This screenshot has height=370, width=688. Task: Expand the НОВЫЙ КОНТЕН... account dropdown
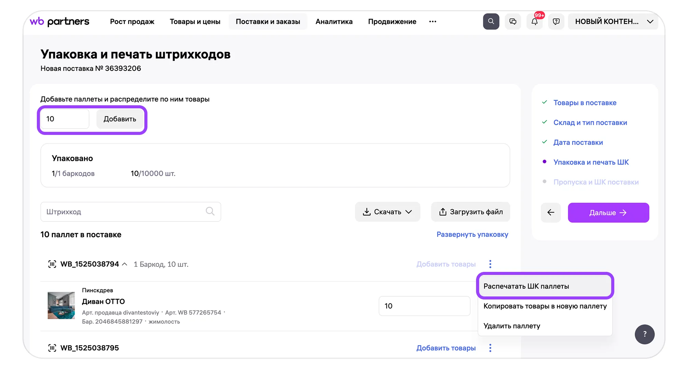coord(613,21)
